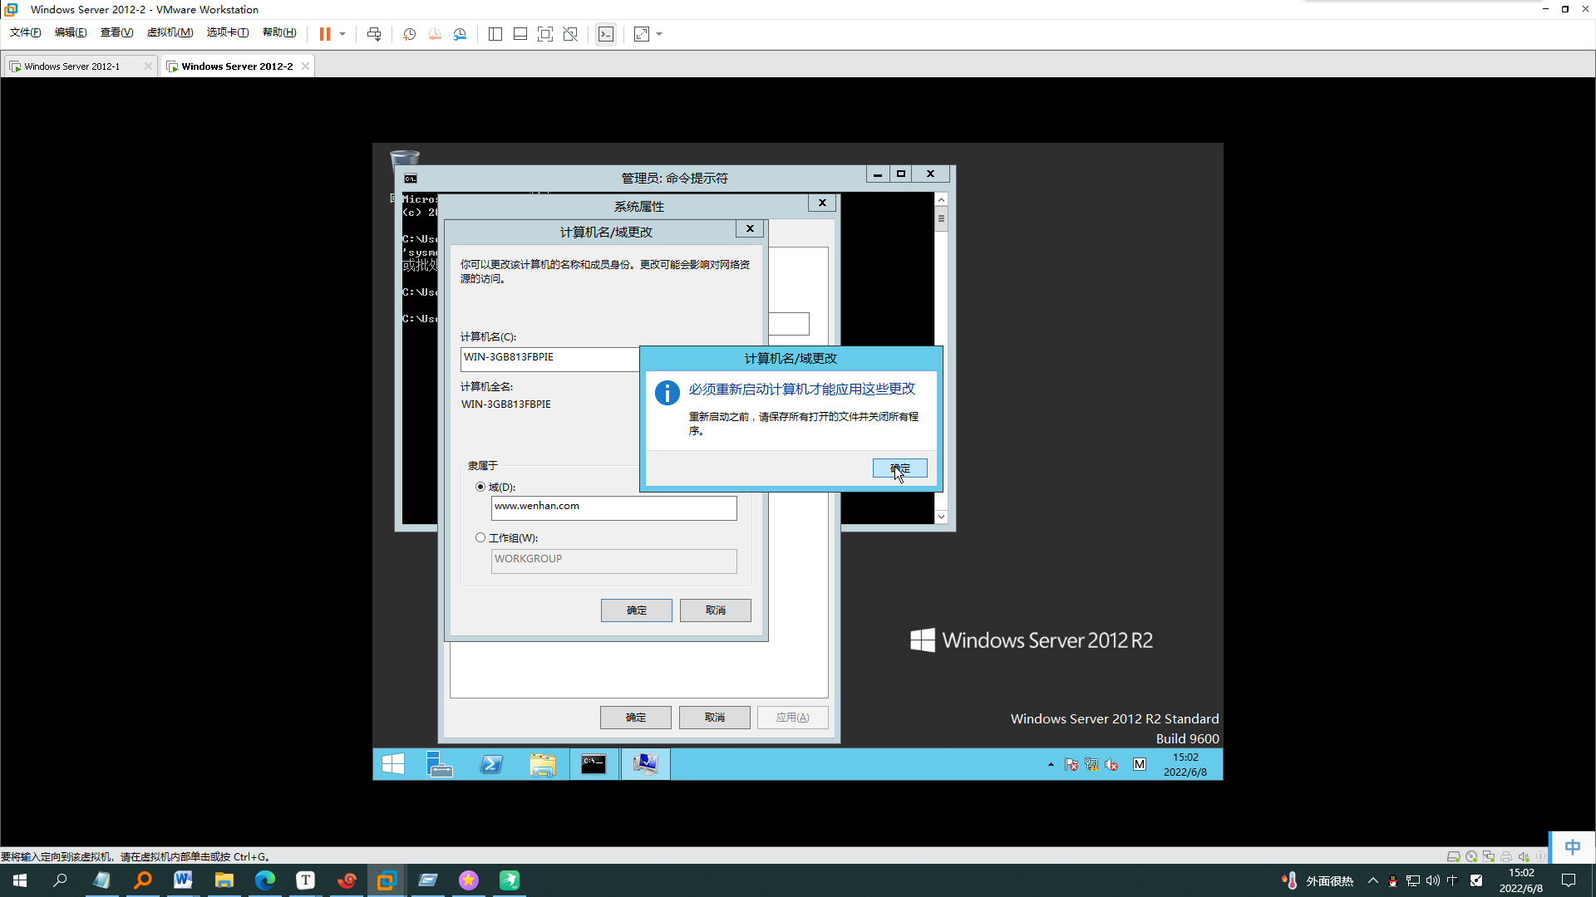This screenshot has height=897, width=1596.
Task: Click the VMware pause virtual machine icon
Action: click(x=324, y=34)
